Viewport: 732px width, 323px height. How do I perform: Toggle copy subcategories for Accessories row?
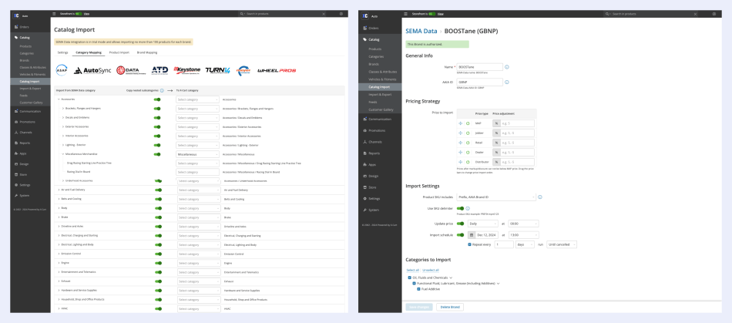[x=157, y=99]
